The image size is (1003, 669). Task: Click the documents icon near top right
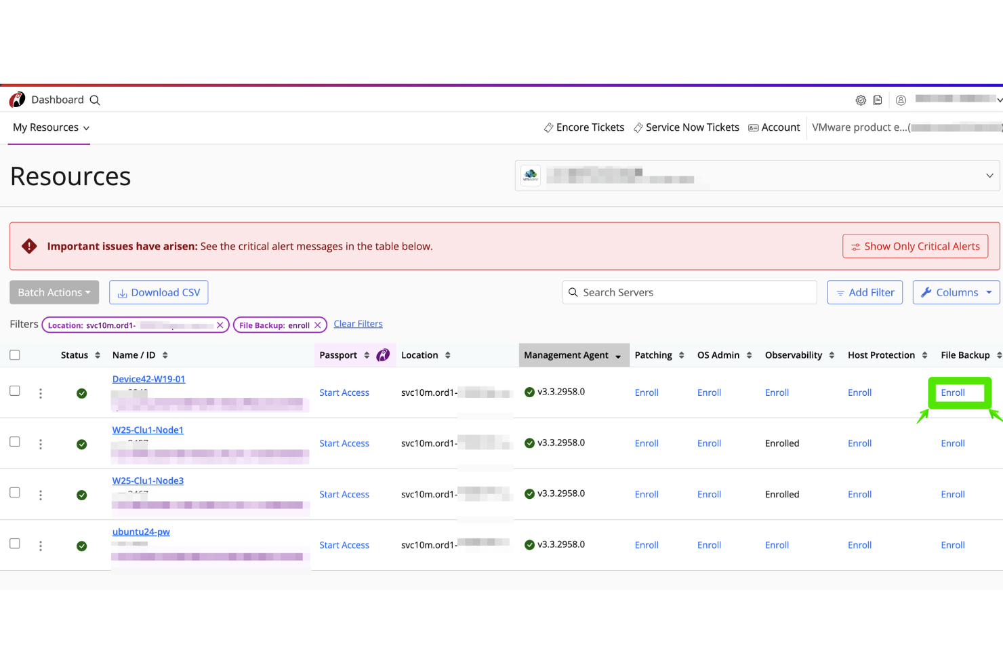pos(878,100)
